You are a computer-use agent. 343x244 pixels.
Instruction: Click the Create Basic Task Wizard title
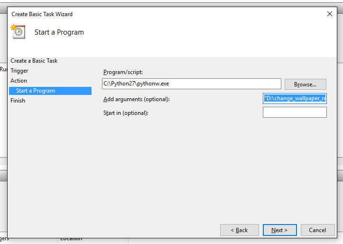point(42,14)
